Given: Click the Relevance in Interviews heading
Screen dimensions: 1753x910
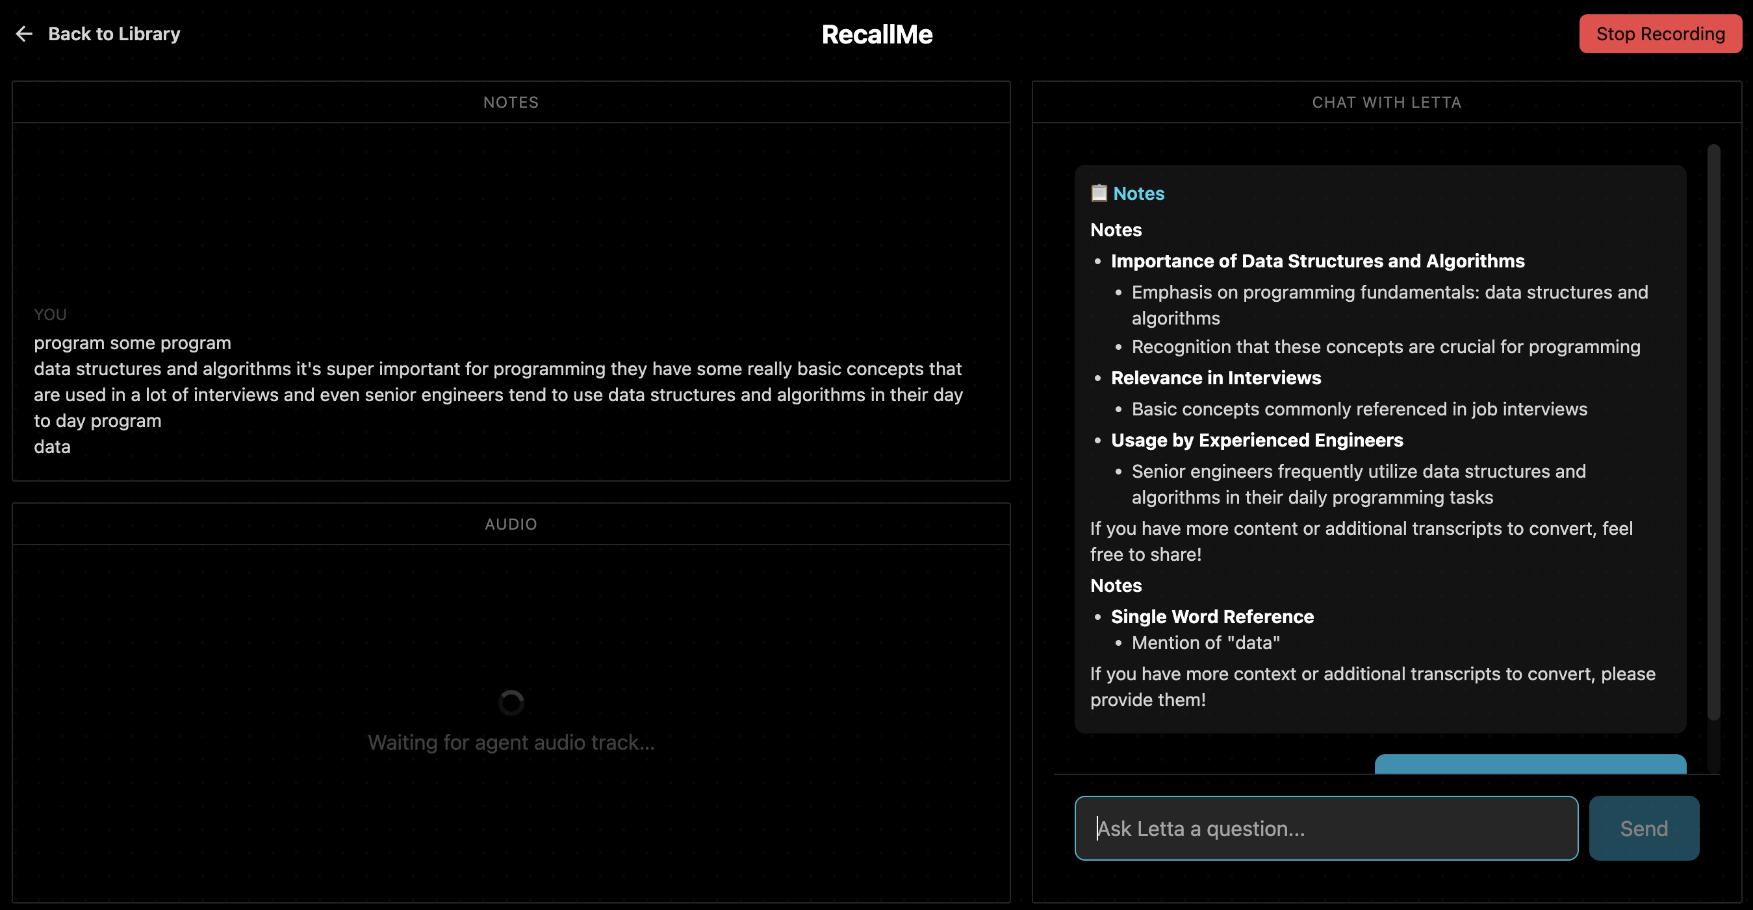Looking at the screenshot, I should (x=1216, y=378).
